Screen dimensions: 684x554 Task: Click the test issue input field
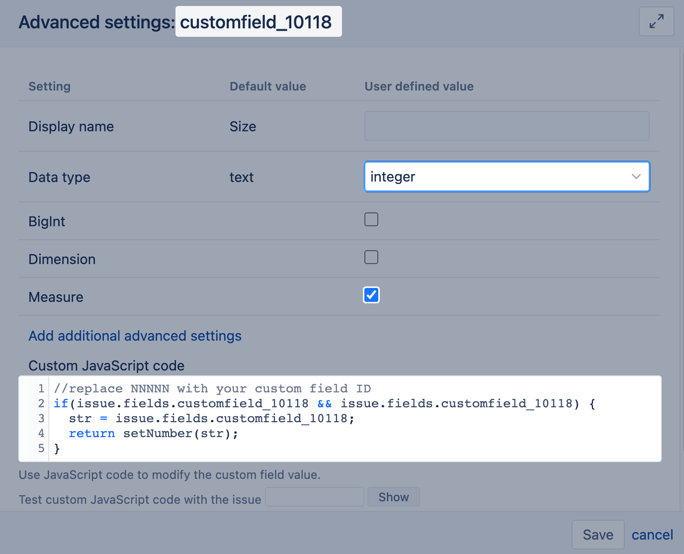[314, 497]
